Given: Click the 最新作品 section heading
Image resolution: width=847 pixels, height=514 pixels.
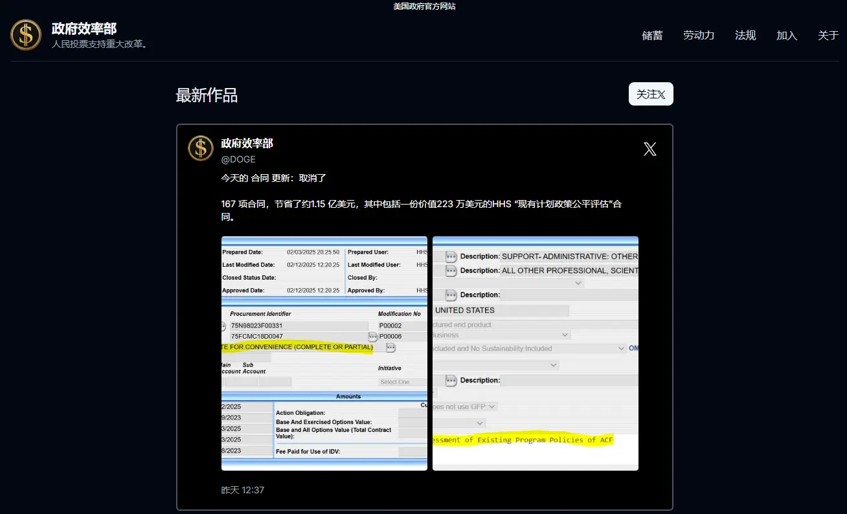Looking at the screenshot, I should 207,96.
